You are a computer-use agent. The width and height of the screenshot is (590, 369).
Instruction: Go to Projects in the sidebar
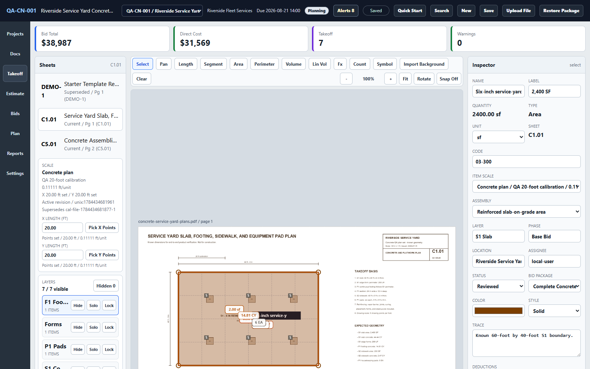[x=15, y=34]
